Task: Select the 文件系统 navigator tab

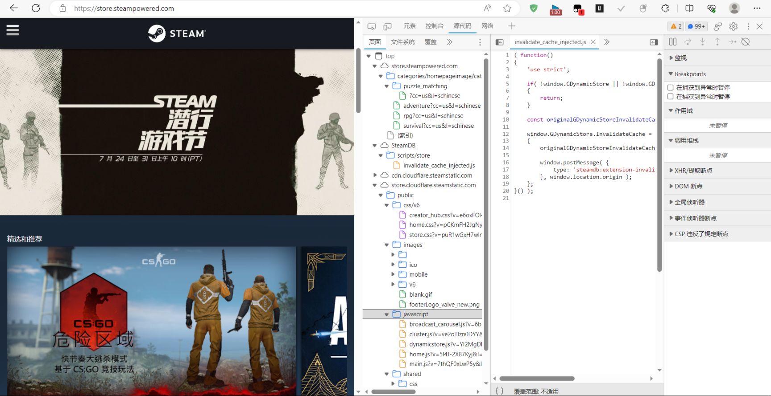Action: point(402,42)
